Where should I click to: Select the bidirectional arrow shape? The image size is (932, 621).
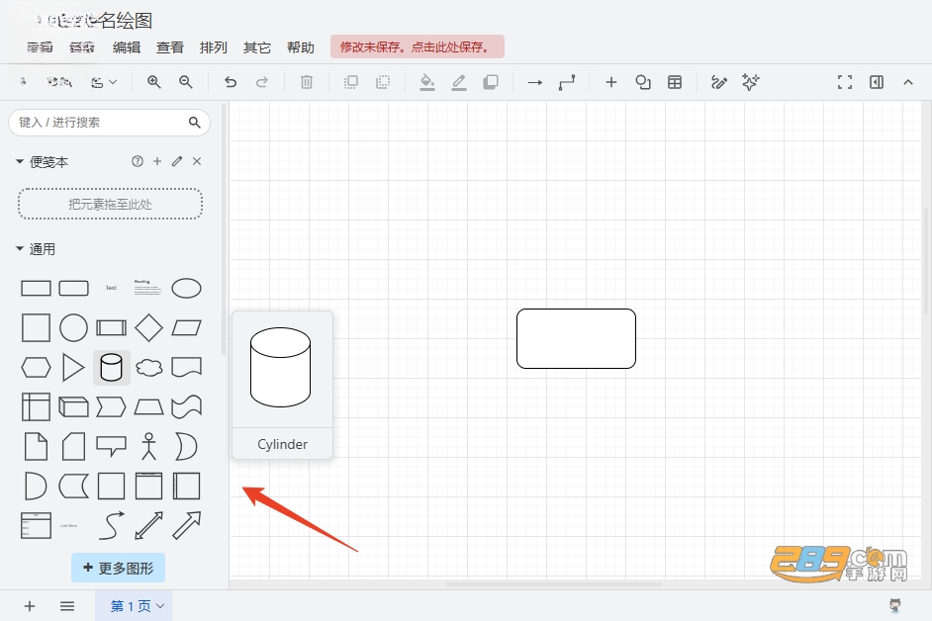(x=148, y=525)
